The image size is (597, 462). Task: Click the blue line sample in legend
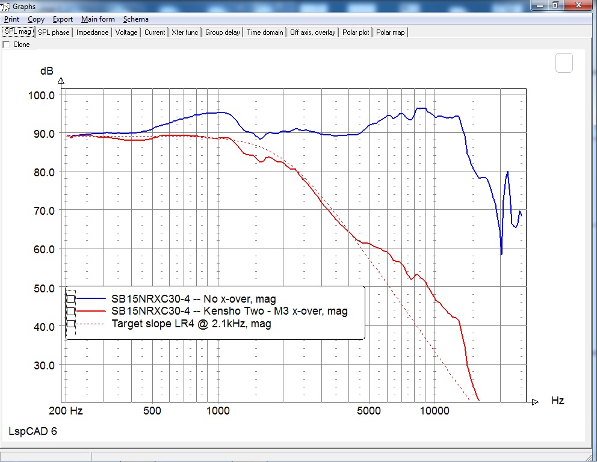91,299
